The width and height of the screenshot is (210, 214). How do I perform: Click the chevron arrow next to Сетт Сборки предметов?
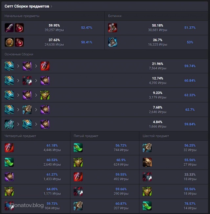(52, 6)
